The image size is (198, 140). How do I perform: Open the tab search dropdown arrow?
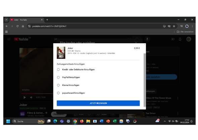tap(6, 20)
